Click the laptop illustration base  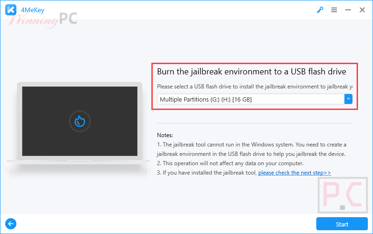[x=80, y=161]
